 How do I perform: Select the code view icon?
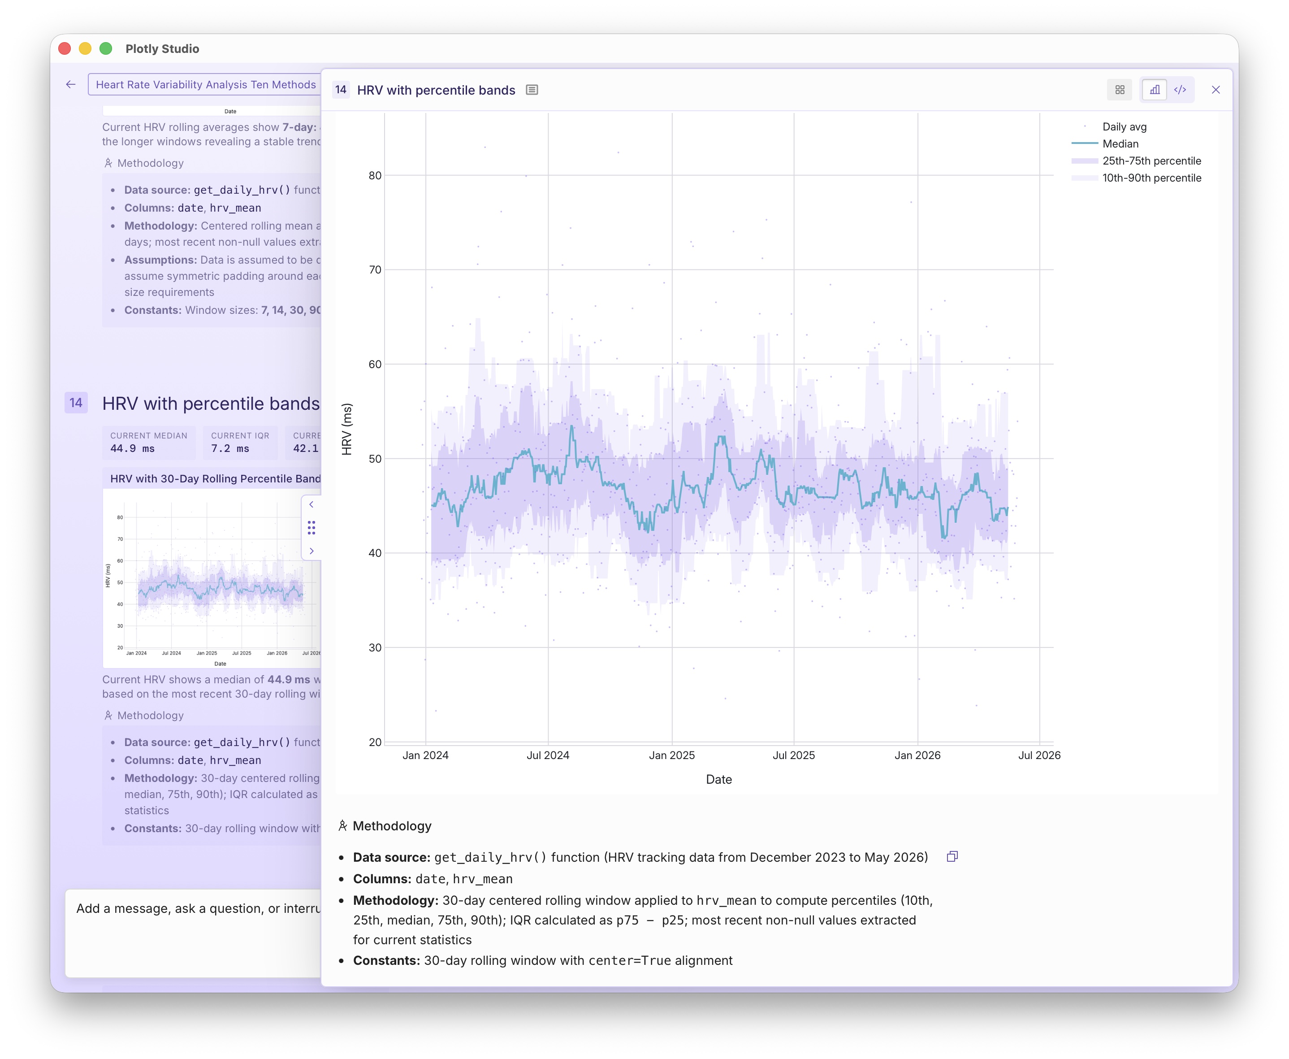[1180, 90]
